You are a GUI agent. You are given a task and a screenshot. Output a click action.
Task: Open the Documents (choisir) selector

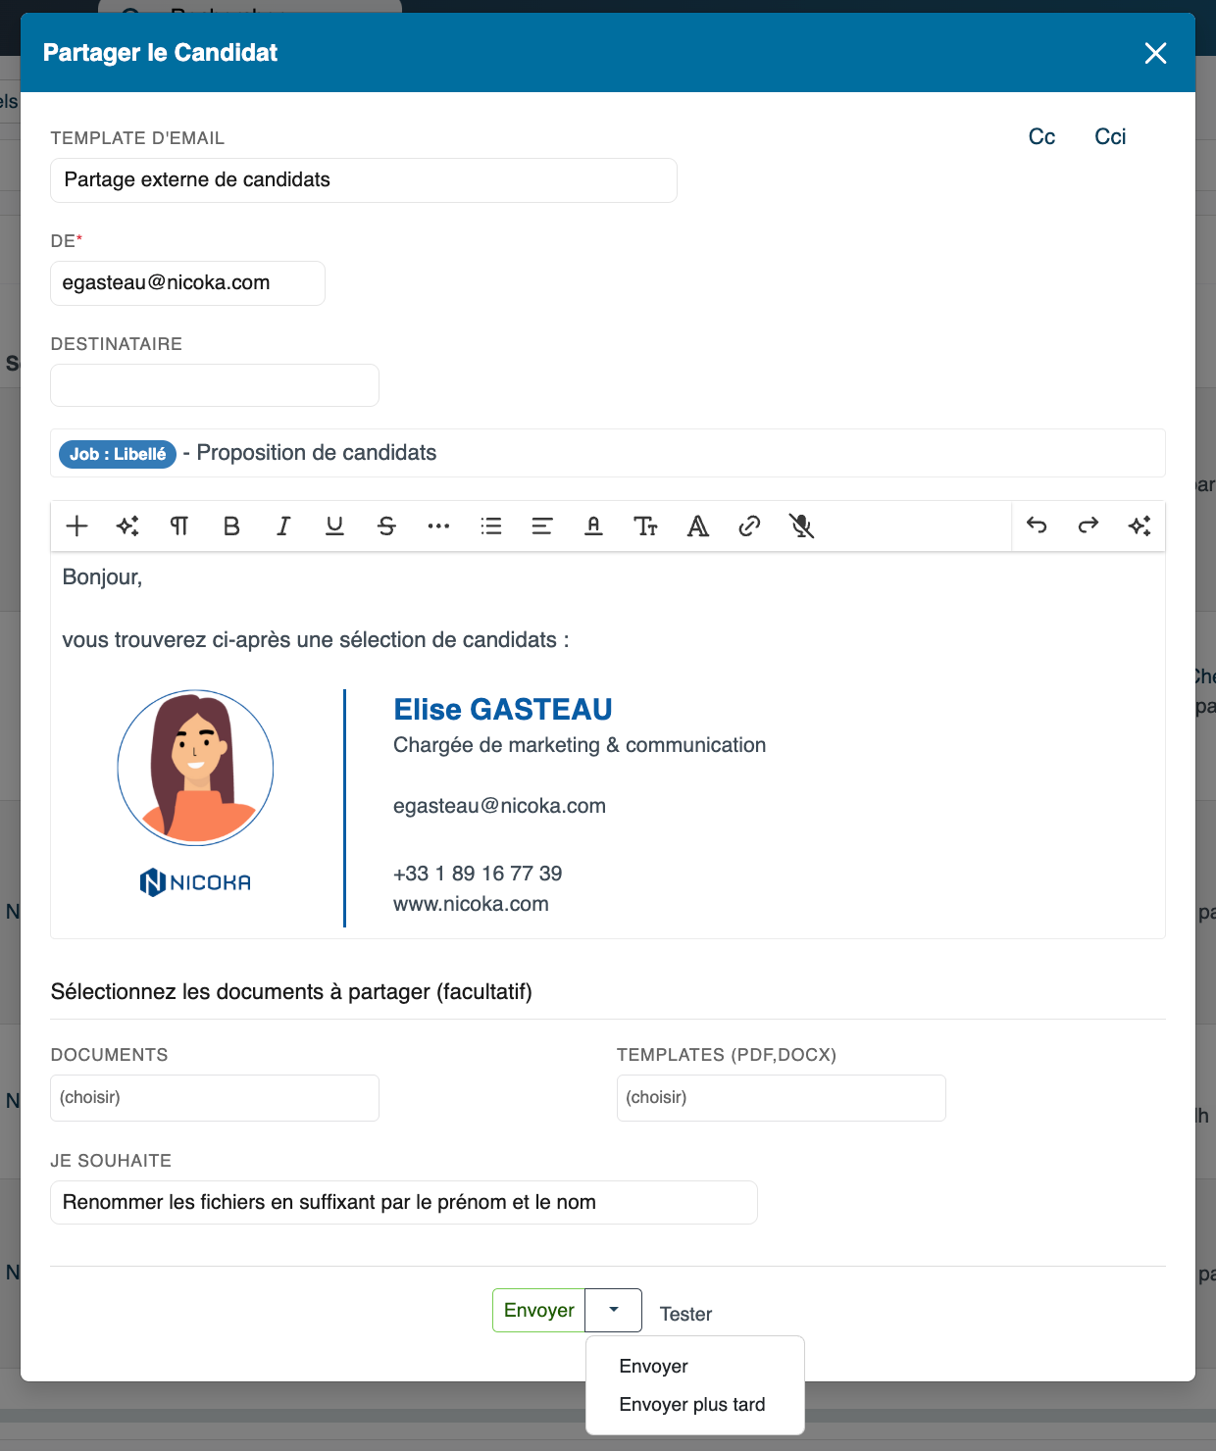click(x=215, y=1098)
